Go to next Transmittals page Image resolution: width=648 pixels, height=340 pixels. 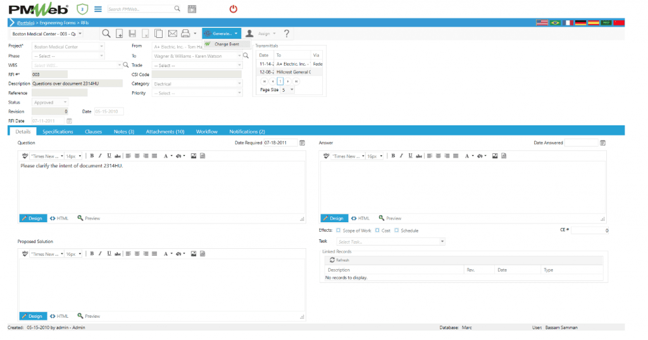click(x=288, y=81)
